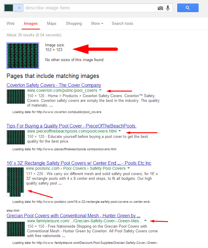The width and height of the screenshot is (208, 248).
Task: Click 'Loading data' line for pieceofthebeachpools.com
Action: coord(64,149)
